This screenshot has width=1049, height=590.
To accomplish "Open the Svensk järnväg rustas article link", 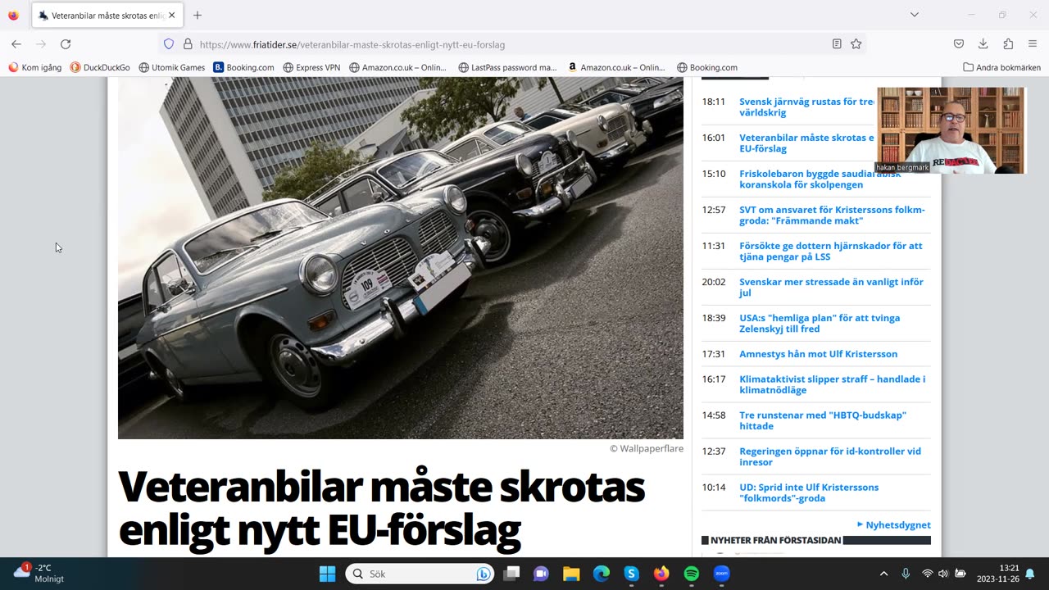I will point(806,107).
